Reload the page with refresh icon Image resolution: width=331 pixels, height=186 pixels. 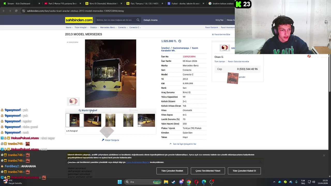click(16, 11)
